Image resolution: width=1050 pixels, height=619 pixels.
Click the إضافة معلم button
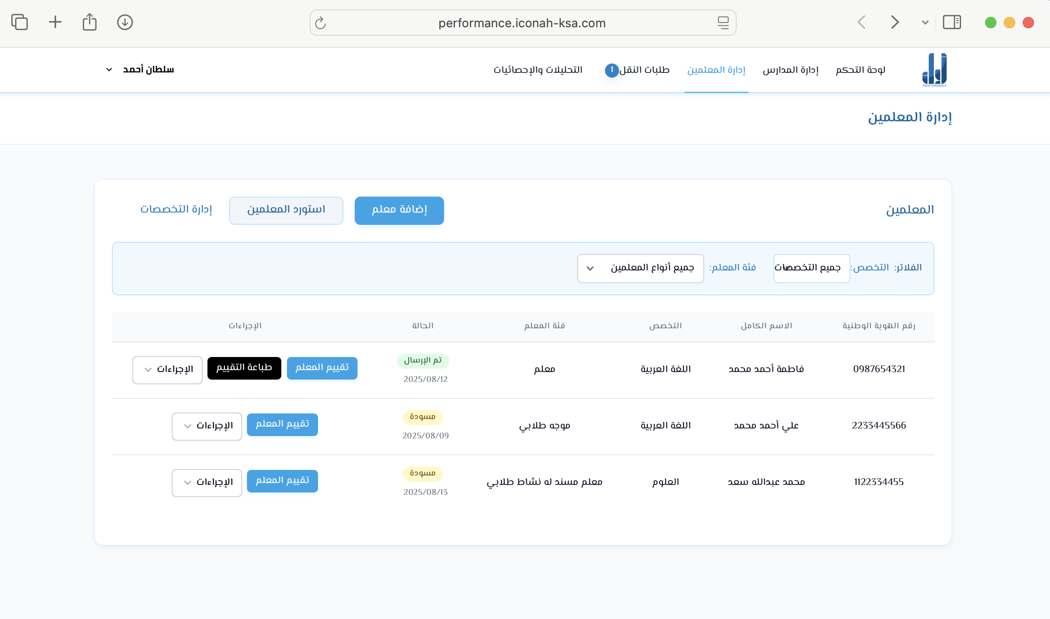point(399,210)
